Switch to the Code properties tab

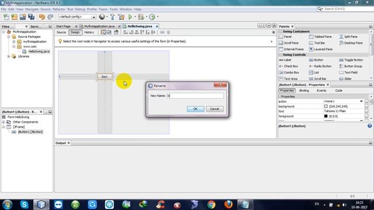[x=339, y=91]
